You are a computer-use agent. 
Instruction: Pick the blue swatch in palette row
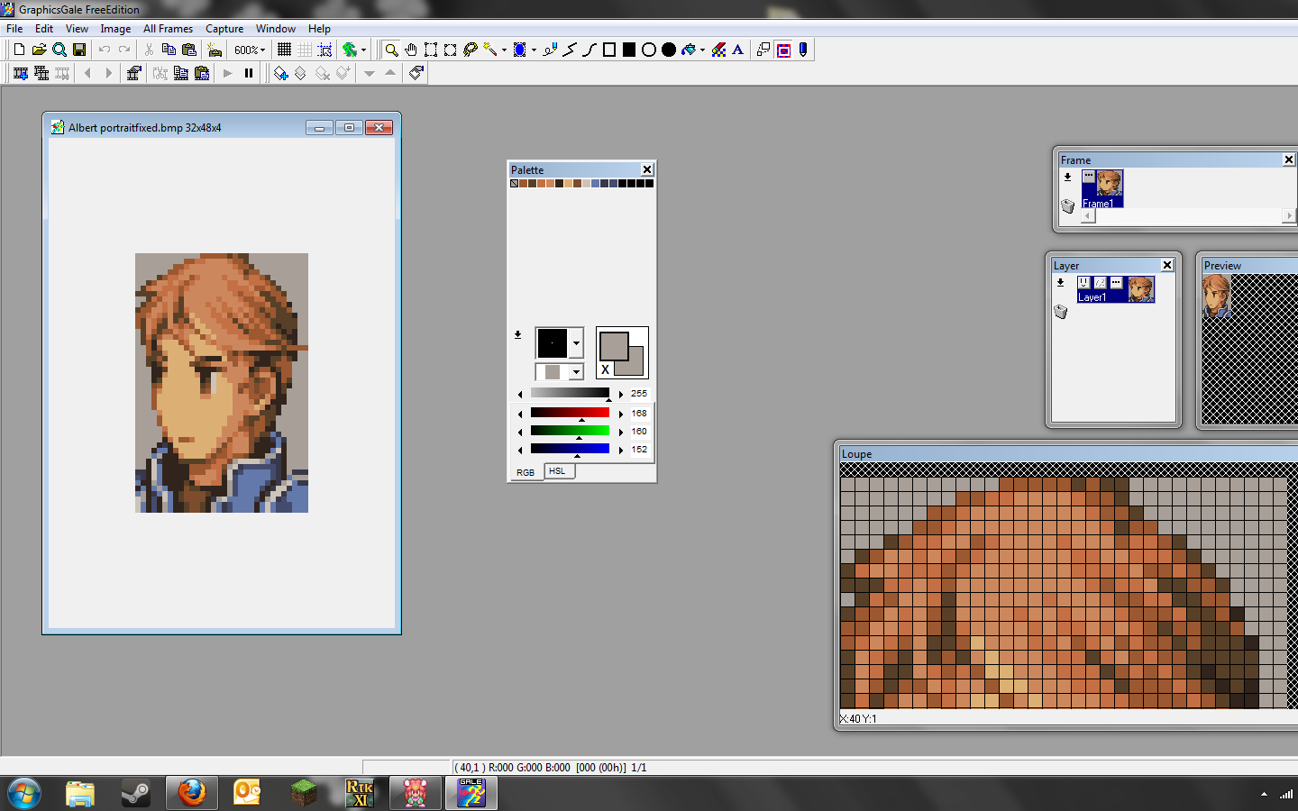(x=595, y=184)
